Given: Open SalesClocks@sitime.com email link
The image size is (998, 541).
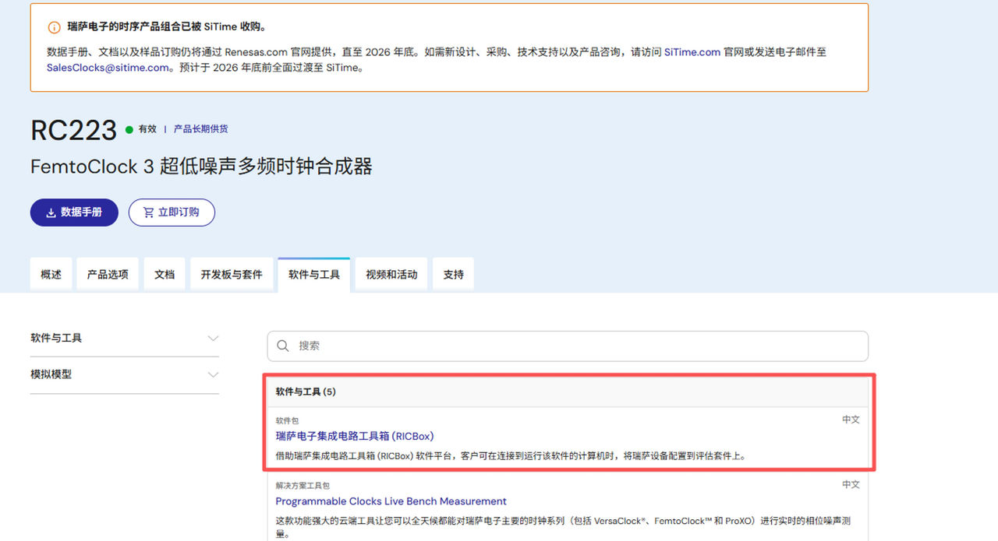Looking at the screenshot, I should (x=108, y=68).
